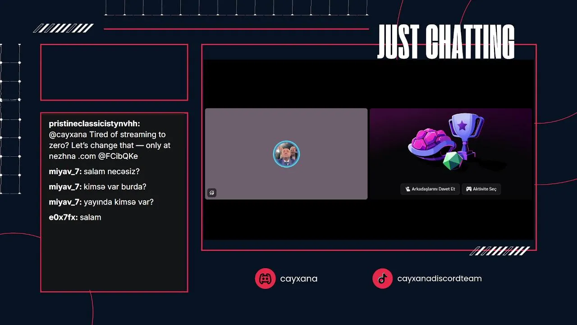
Task: Click the Aktivite Seç button
Action: click(x=481, y=189)
